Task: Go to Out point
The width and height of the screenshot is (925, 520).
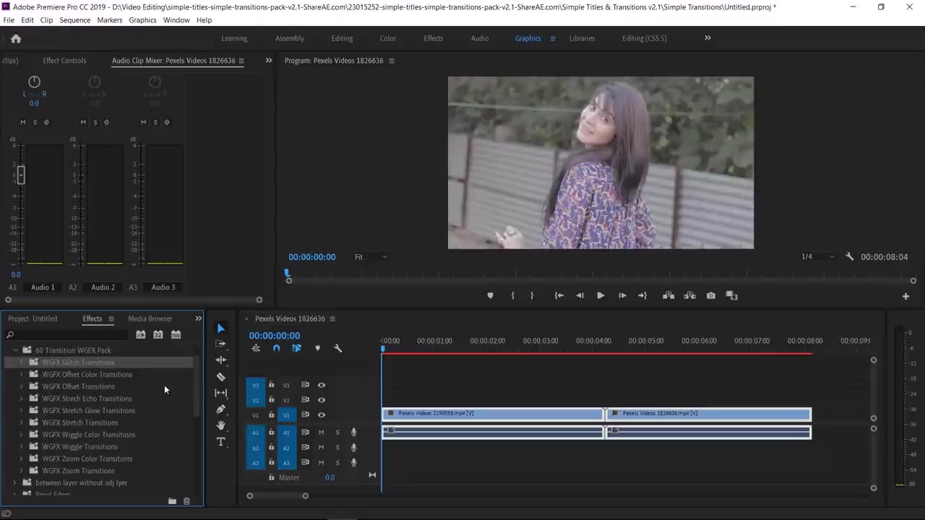Action: click(642, 295)
